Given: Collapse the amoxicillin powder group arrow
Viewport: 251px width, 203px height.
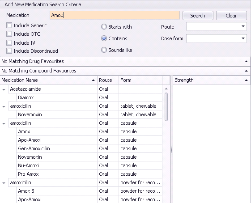Looking at the screenshot, I should 4,183.
